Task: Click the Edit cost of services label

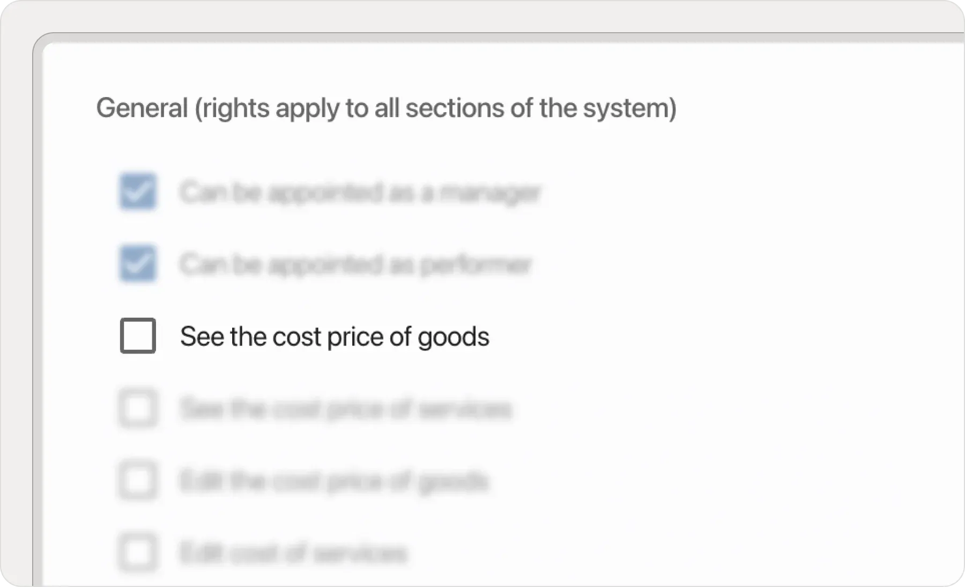Action: pos(293,553)
